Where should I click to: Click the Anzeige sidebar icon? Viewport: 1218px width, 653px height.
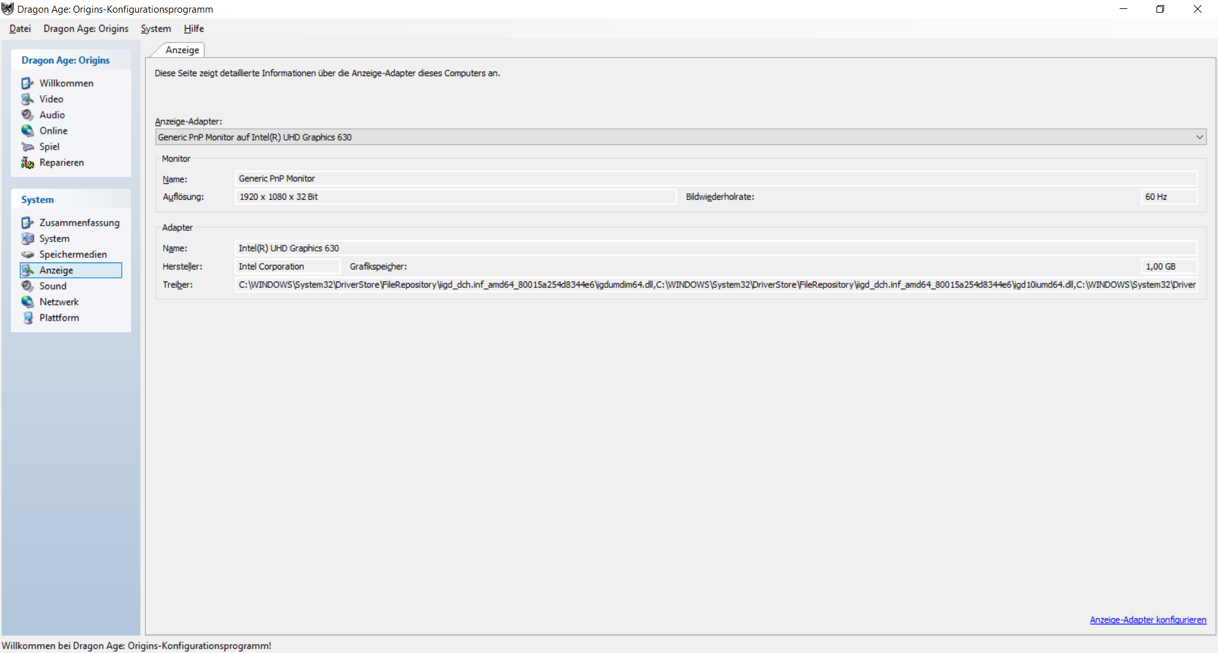[x=27, y=270]
